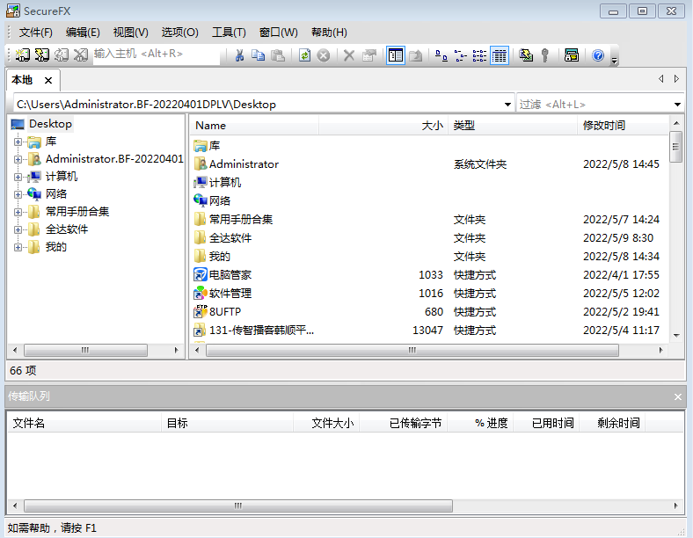Select the Administrator folder icon in list
Screen dimensions: 693x538
click(201, 164)
